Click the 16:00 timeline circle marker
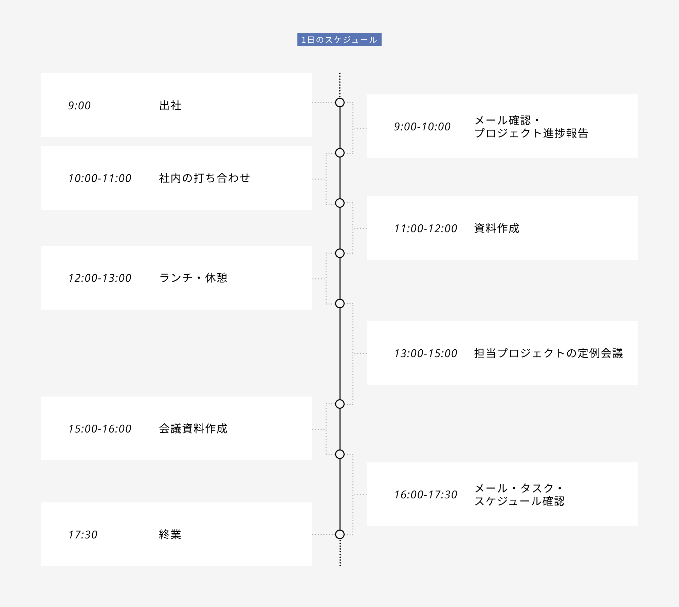679x607 pixels. [x=340, y=454]
